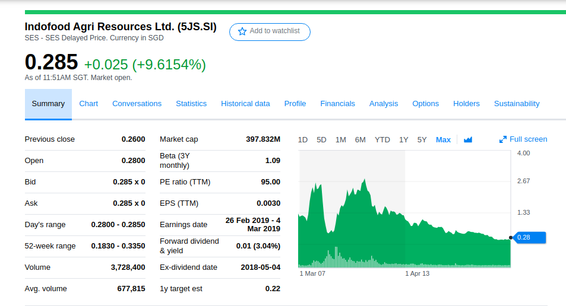Click the Beta (3Y monthly) label
This screenshot has height=306, width=566.
coord(175,161)
